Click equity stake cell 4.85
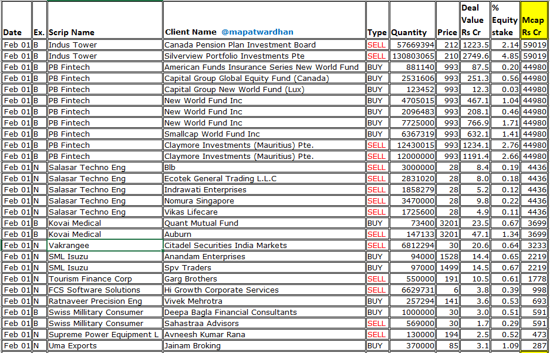The height and width of the screenshot is (353, 550). pos(505,56)
